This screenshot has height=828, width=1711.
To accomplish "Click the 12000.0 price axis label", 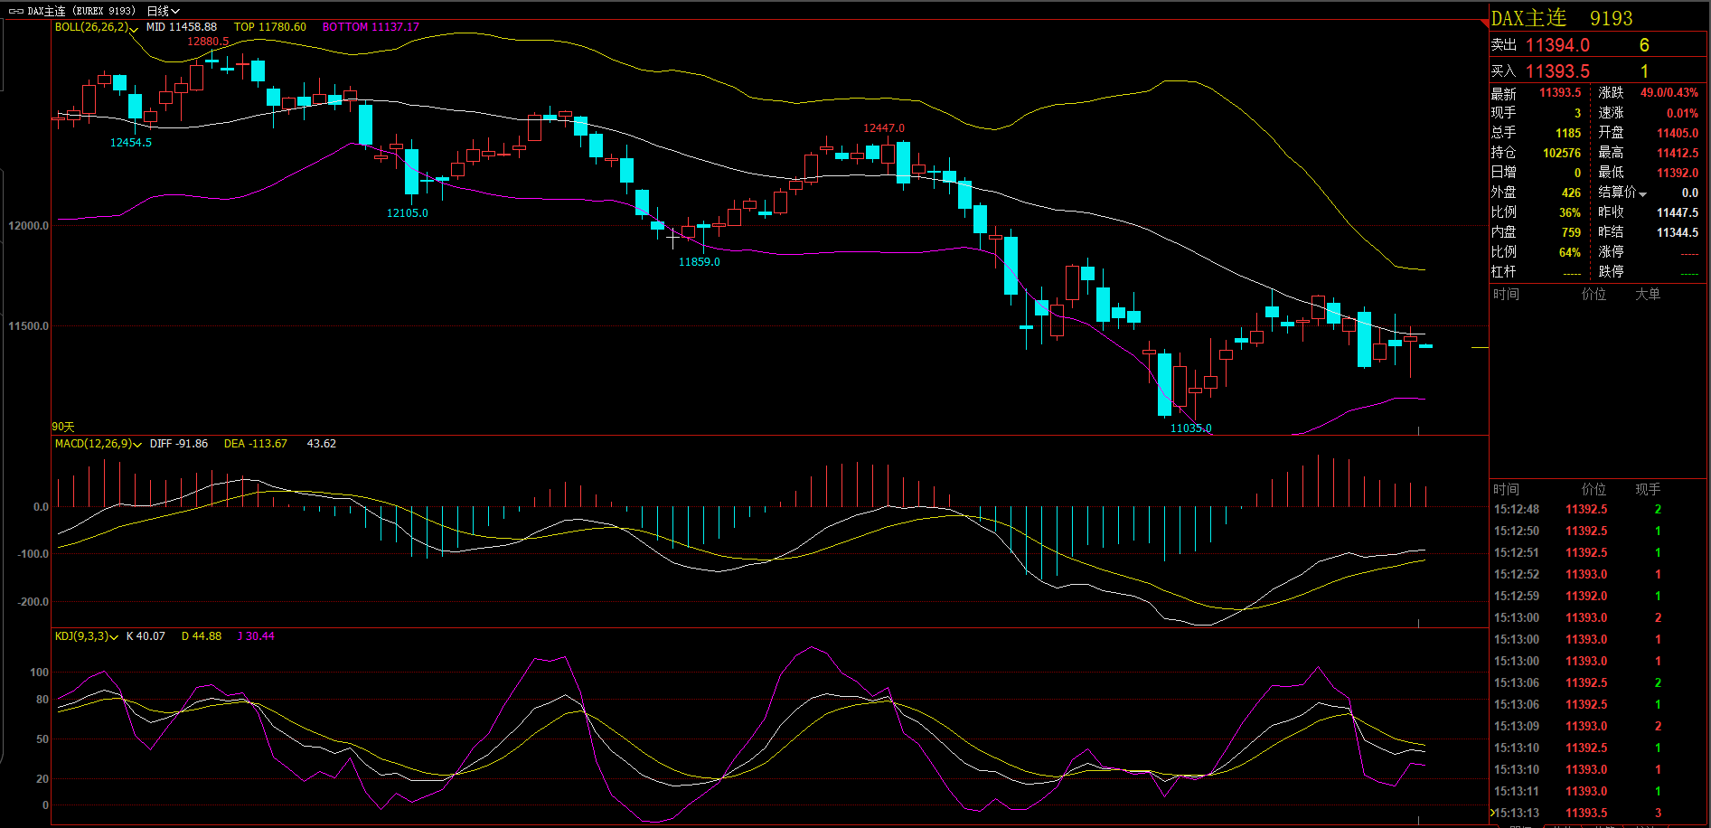I will [29, 226].
